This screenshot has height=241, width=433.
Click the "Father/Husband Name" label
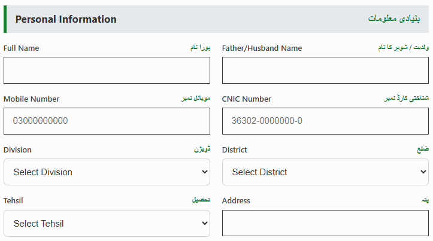[x=262, y=48]
